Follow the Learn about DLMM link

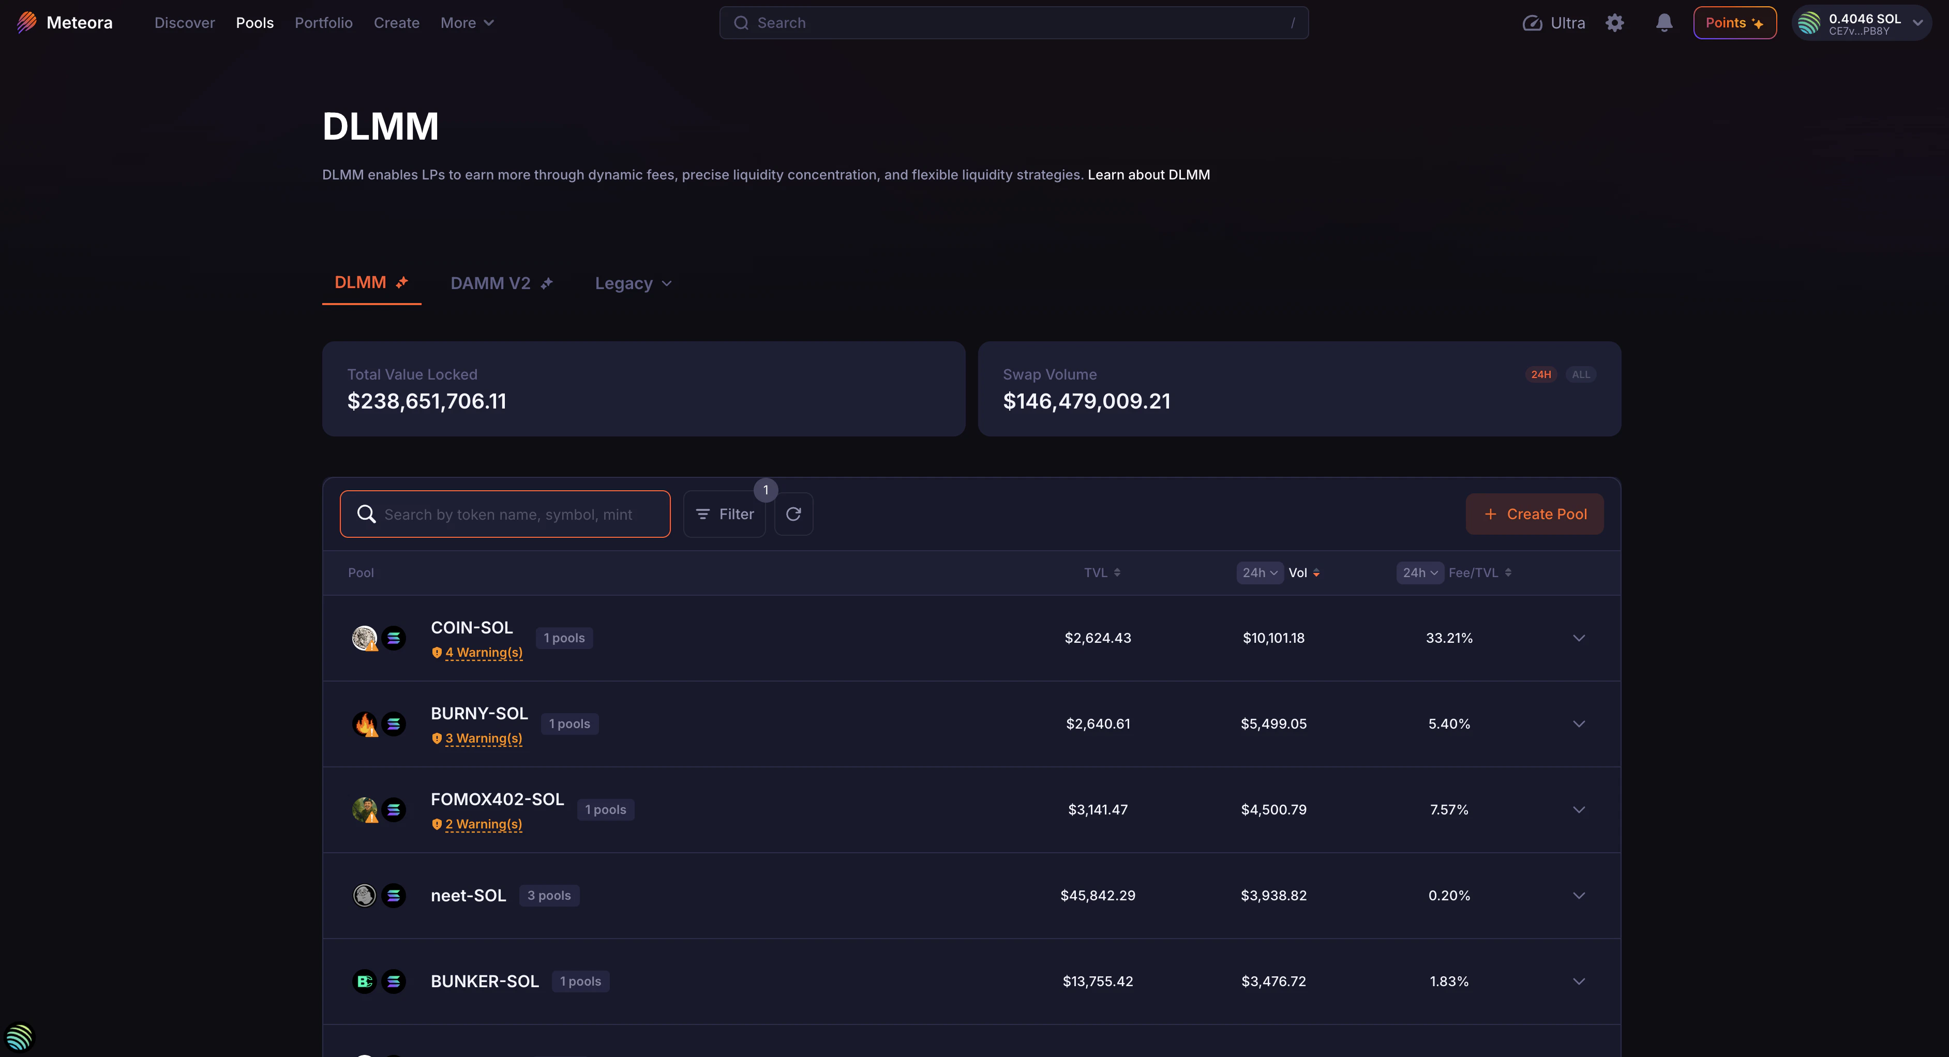click(x=1148, y=175)
